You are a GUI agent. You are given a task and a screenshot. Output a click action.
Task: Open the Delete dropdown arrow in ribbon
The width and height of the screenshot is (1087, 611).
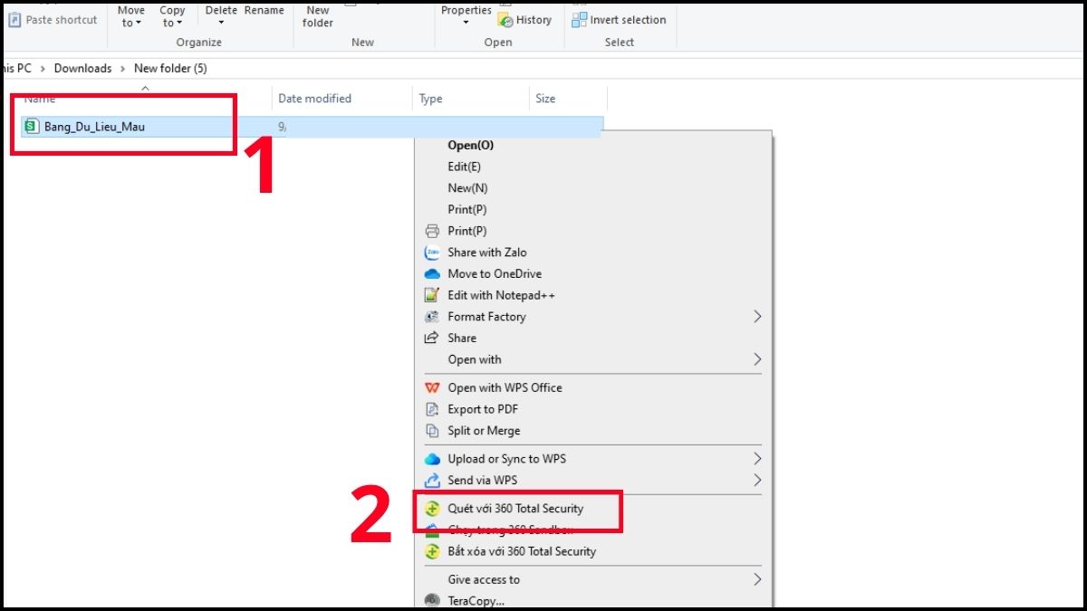pos(221,23)
